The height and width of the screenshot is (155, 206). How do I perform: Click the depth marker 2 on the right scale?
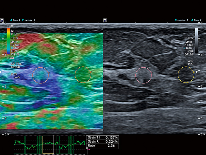point(201,86)
